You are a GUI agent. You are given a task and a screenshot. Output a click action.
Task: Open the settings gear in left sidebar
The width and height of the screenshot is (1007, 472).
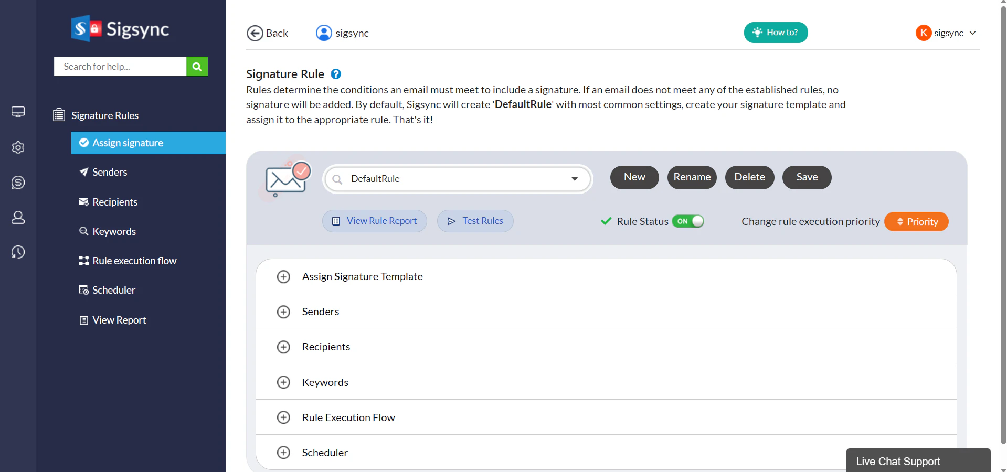pos(18,147)
